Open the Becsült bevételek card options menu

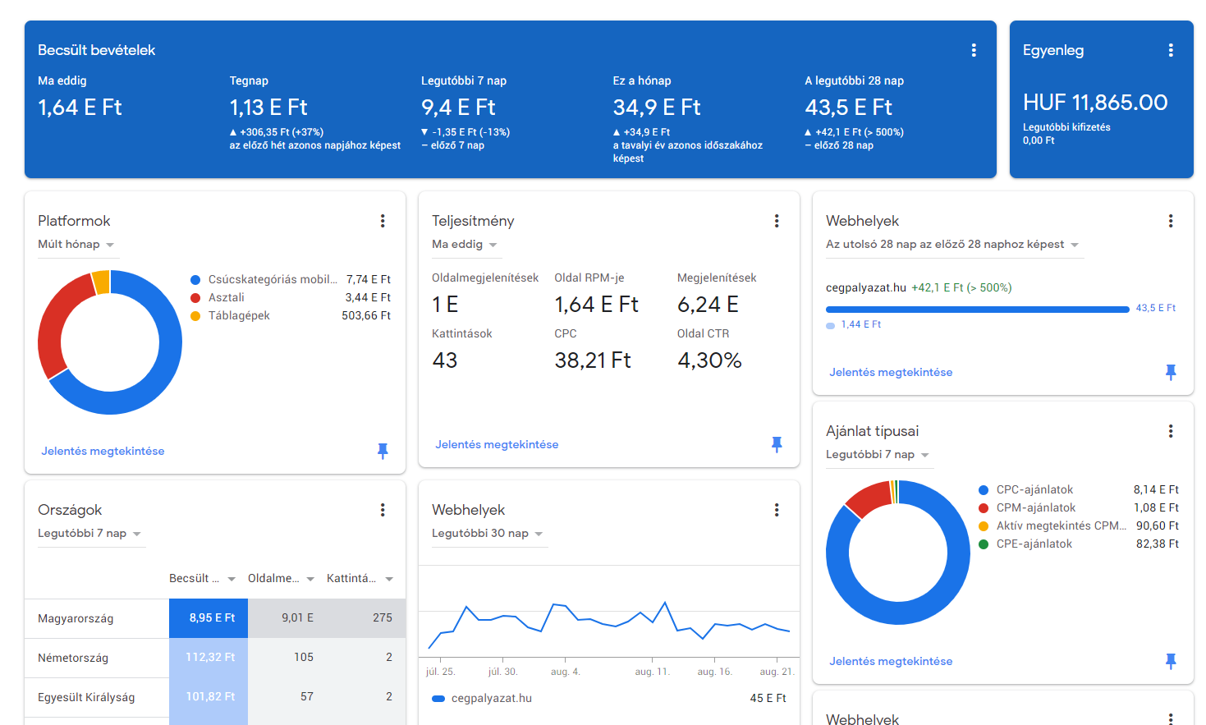pyautogui.click(x=974, y=50)
